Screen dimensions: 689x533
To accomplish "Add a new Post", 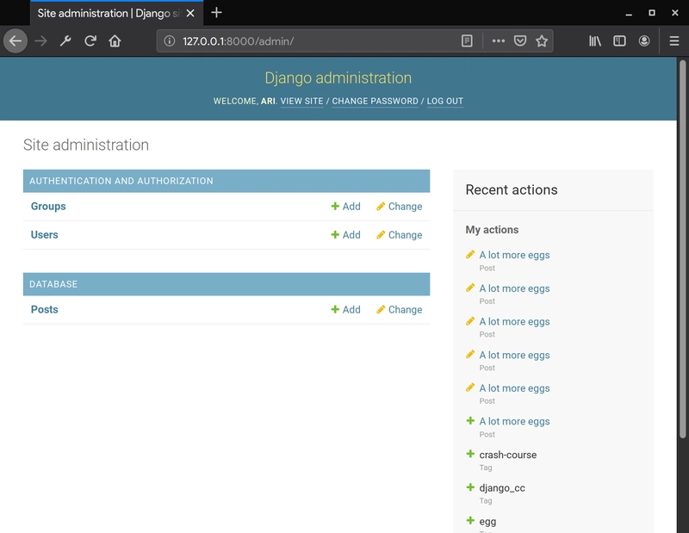I will click(x=346, y=310).
